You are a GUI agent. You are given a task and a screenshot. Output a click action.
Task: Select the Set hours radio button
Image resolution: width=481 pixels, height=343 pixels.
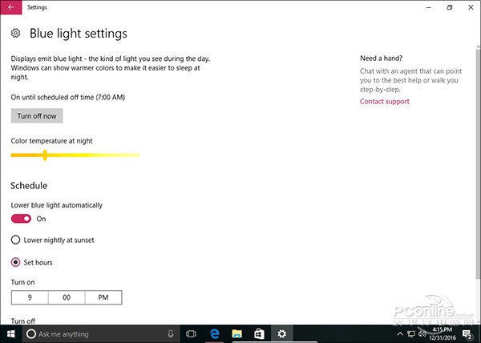coord(15,262)
